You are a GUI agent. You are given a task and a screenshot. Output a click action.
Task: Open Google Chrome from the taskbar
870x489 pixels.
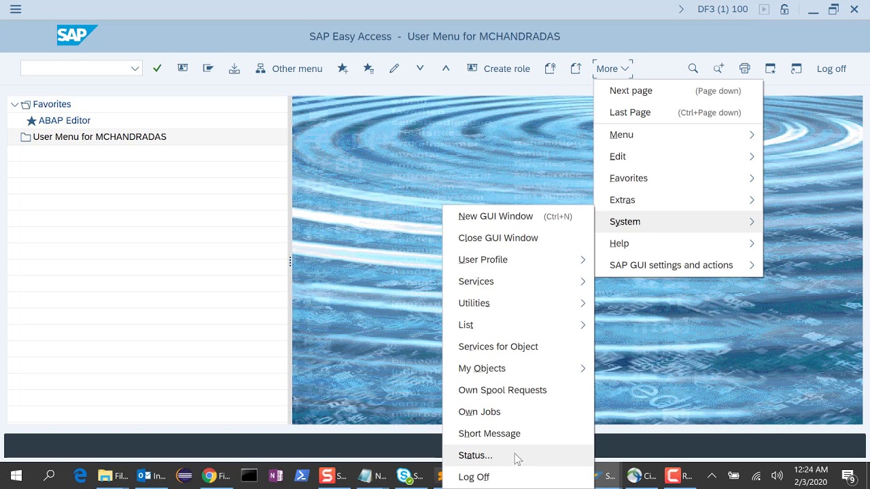pos(216,475)
